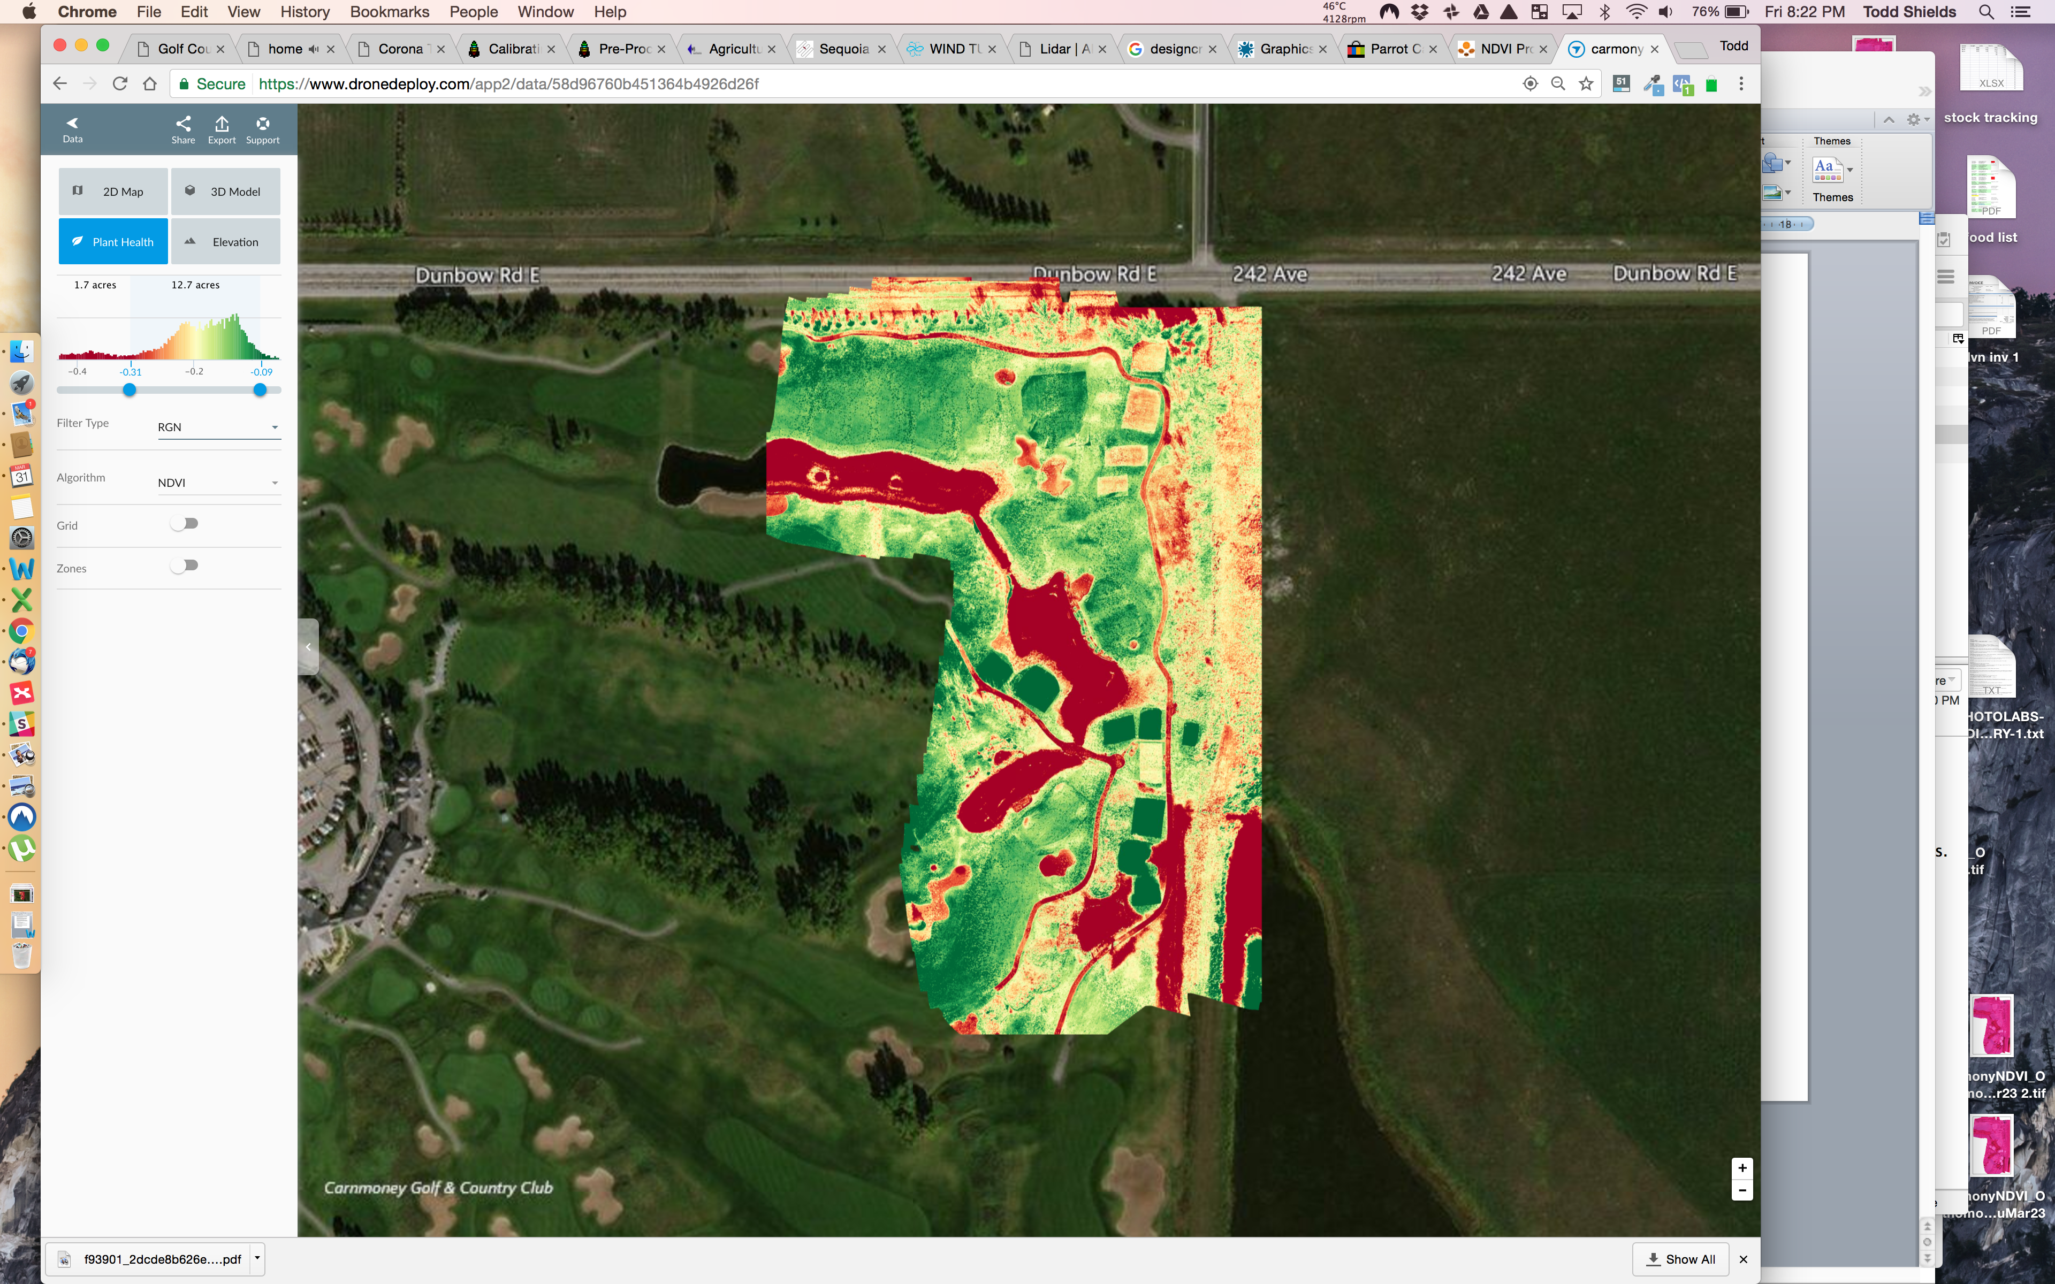Open the Bookmarks menu in menu bar
Viewport: 2055px width, 1284px height.
pos(389,12)
